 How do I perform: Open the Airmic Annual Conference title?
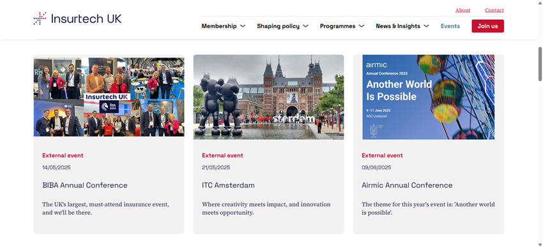click(x=407, y=185)
